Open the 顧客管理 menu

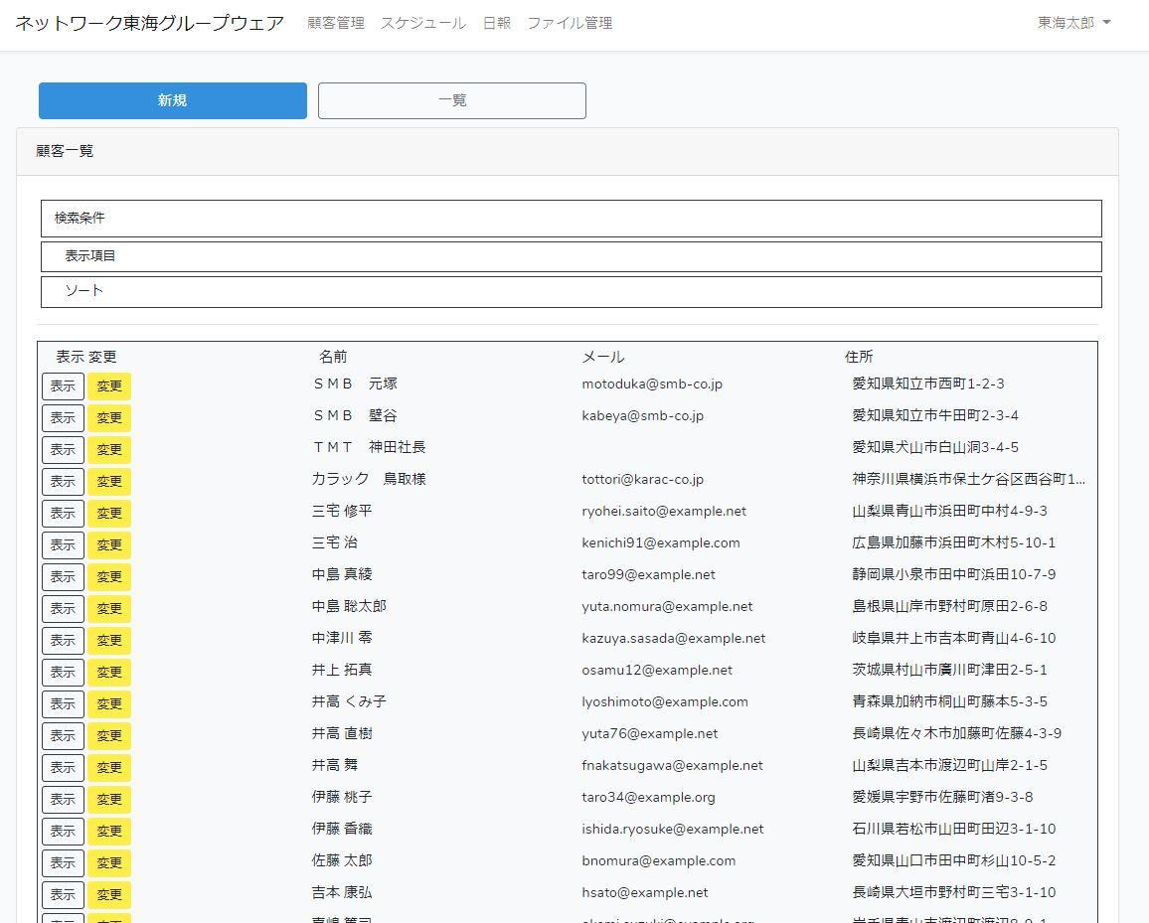[336, 23]
